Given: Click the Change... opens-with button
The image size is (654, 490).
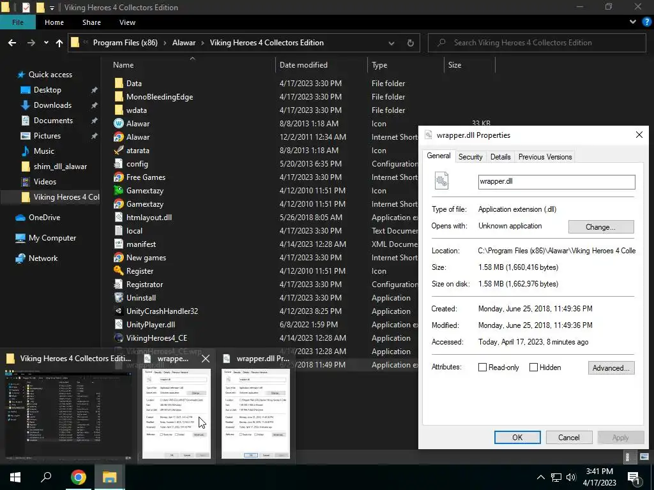Looking at the screenshot, I should click(x=601, y=226).
